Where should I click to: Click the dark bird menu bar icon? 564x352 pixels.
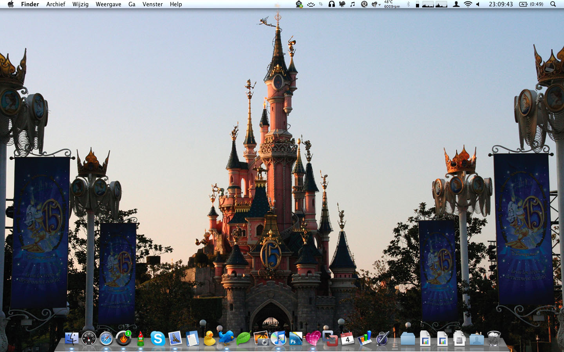(x=342, y=4)
